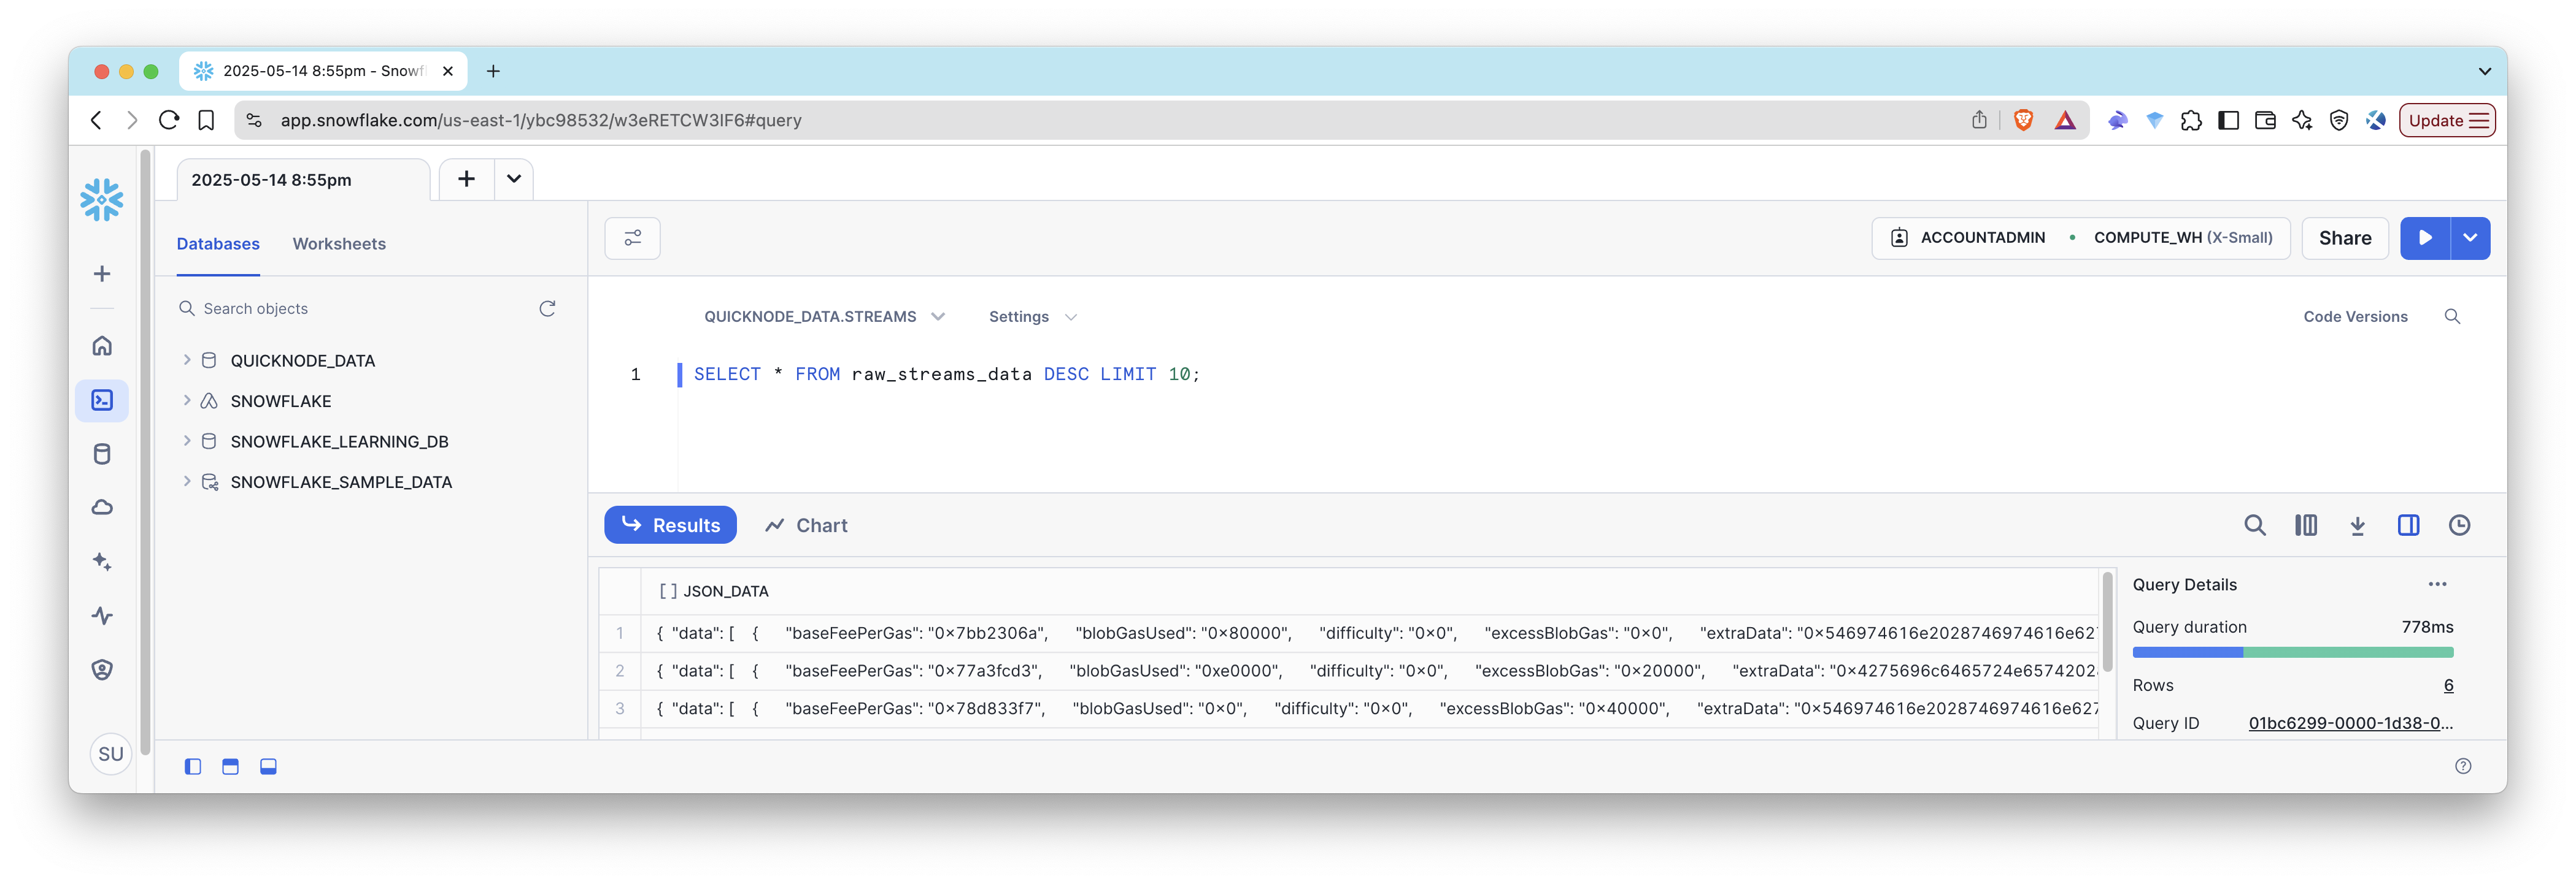Toggle the Query Details side panel

[2409, 524]
